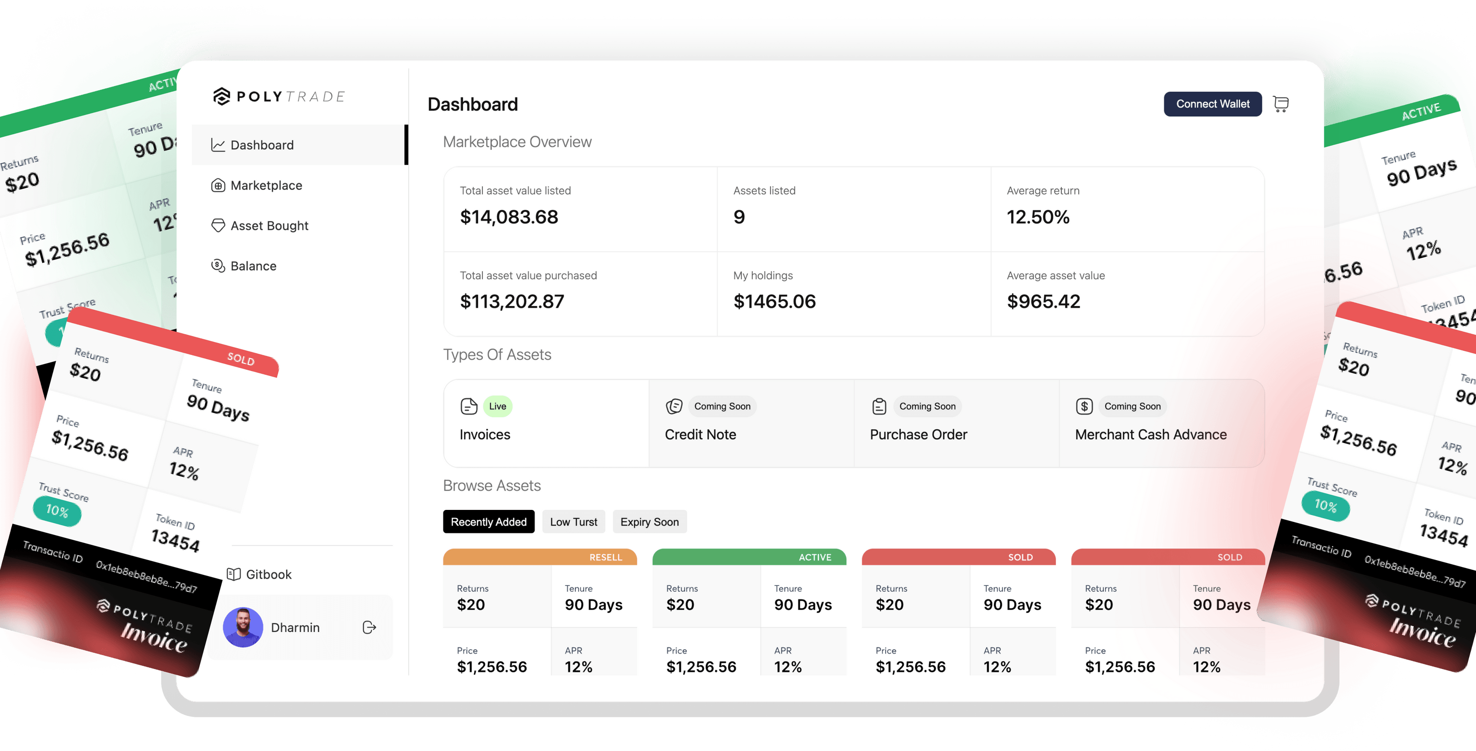Click the Invoices document icon
1476x751 pixels.
pos(469,406)
